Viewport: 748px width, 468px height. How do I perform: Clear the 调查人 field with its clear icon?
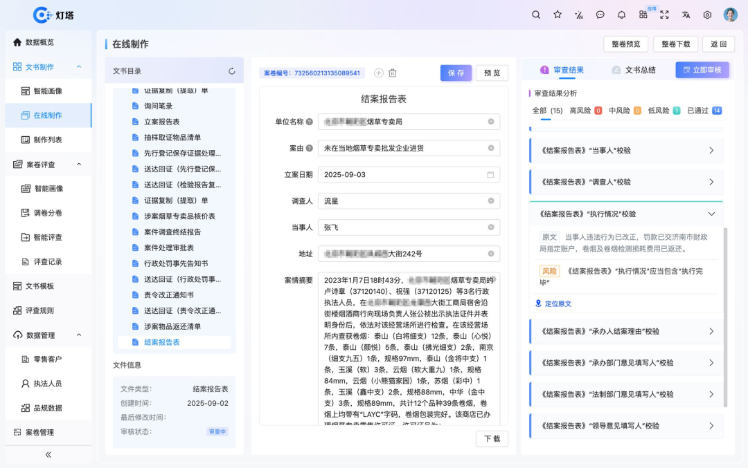coord(491,201)
